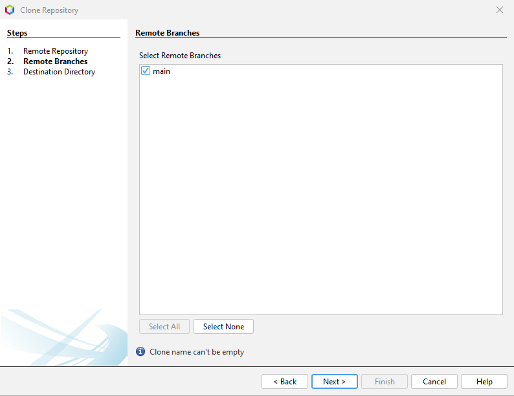Select step 1 Remote Repository

pyautogui.click(x=55, y=51)
